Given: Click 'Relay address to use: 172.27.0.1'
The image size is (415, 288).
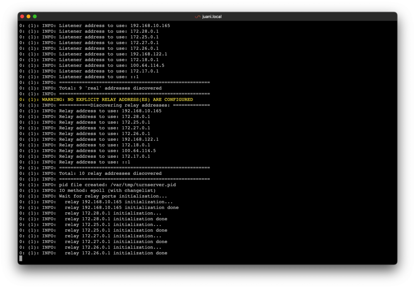Looking at the screenshot, I should point(105,128).
